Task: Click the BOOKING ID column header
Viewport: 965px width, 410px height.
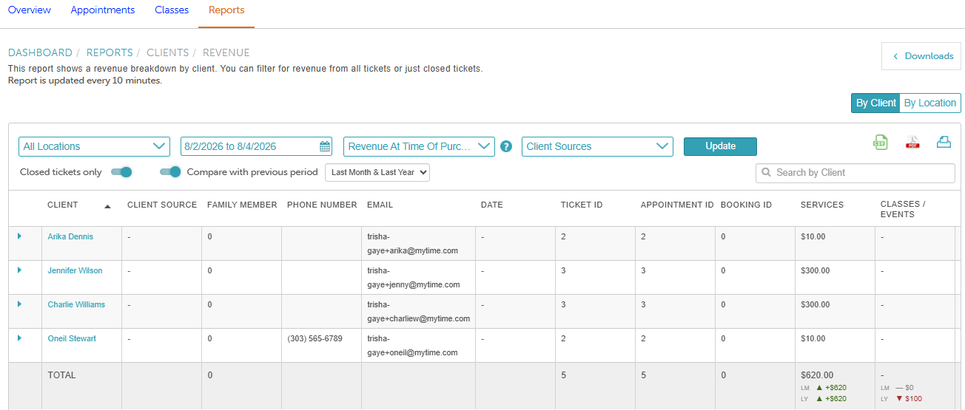Action: [x=746, y=205]
